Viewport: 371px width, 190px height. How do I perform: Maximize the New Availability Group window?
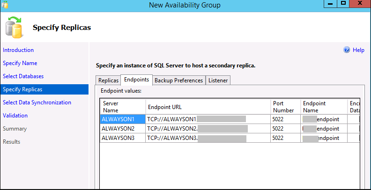(343, 4)
